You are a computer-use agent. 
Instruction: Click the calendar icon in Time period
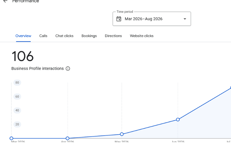119,19
